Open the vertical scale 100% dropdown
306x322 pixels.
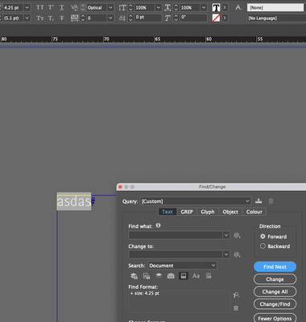pyautogui.click(x=159, y=8)
